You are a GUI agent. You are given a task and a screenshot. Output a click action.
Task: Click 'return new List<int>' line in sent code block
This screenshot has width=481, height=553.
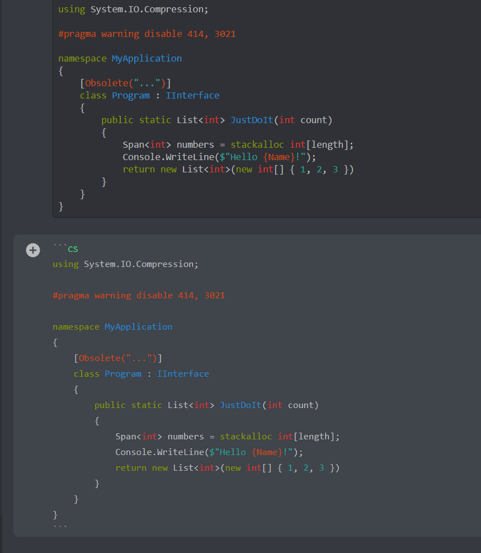[x=238, y=169]
